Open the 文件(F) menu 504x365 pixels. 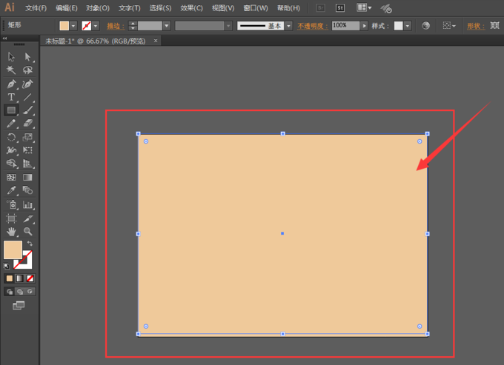pyautogui.click(x=35, y=8)
